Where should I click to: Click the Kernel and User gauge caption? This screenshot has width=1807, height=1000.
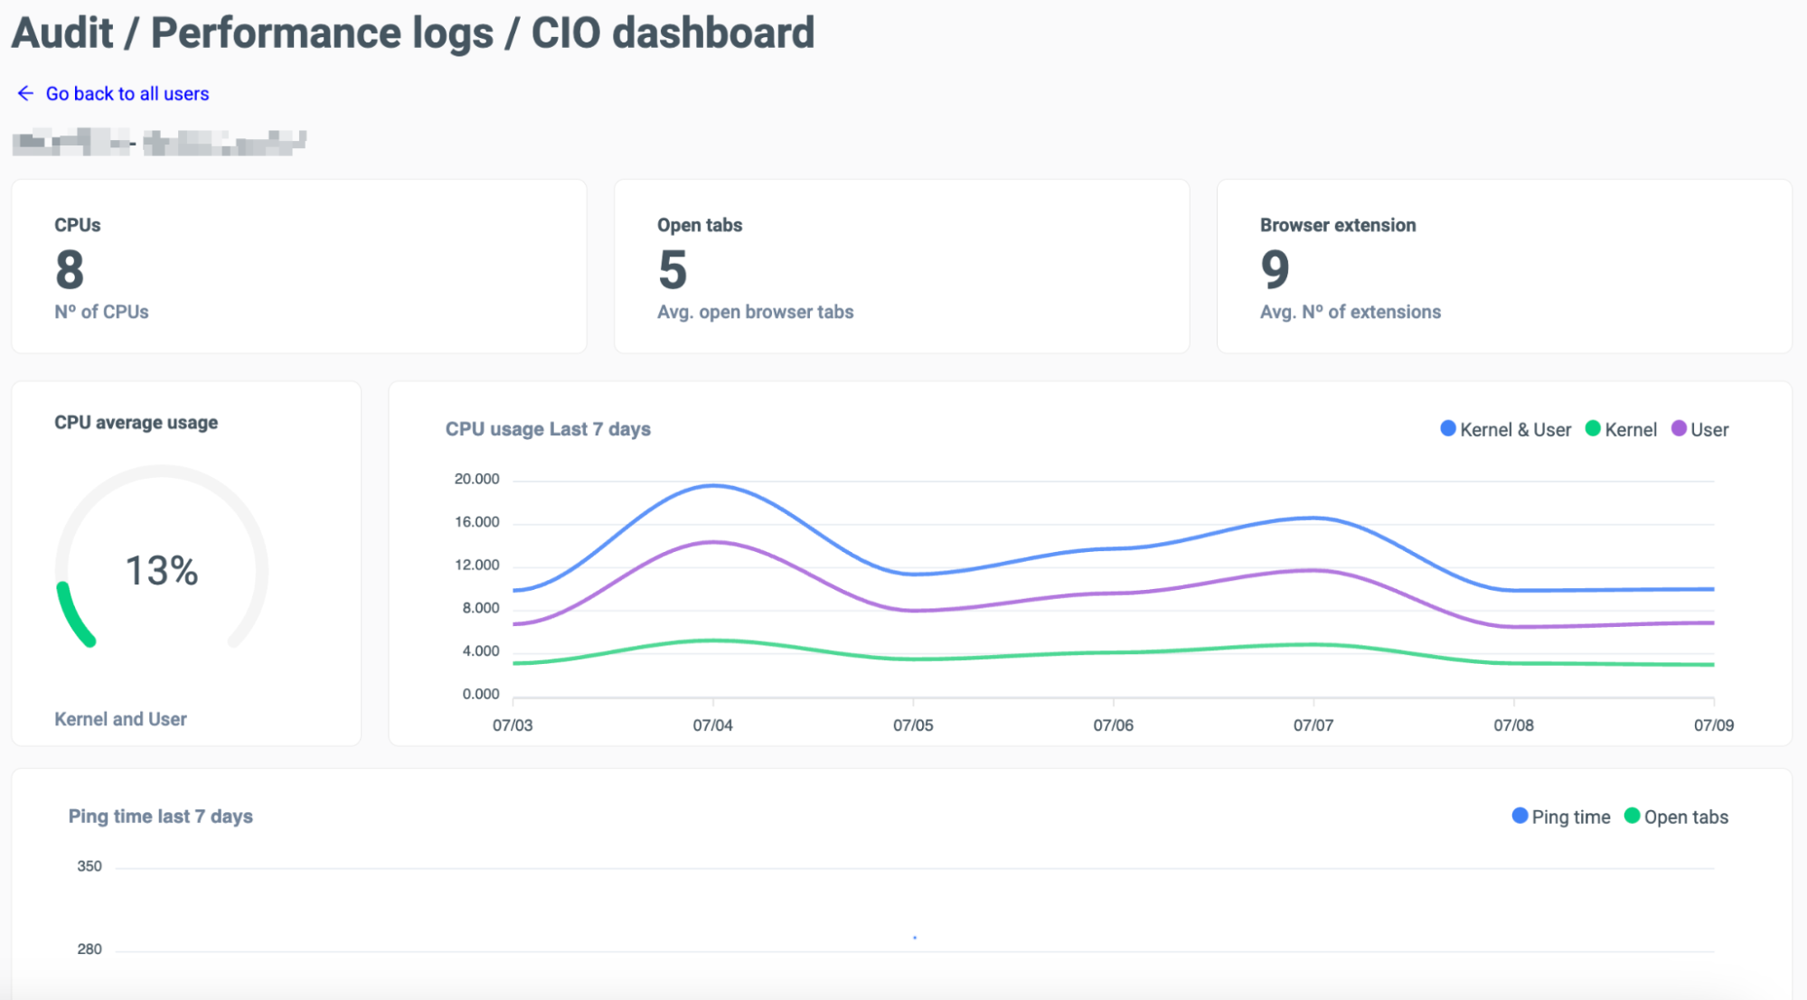tap(120, 719)
